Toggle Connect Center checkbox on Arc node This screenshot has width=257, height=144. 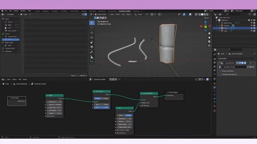118,130
